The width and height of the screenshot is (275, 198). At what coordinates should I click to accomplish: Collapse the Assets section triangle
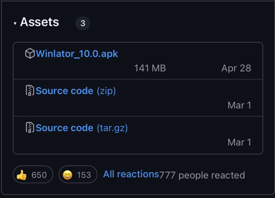15,23
